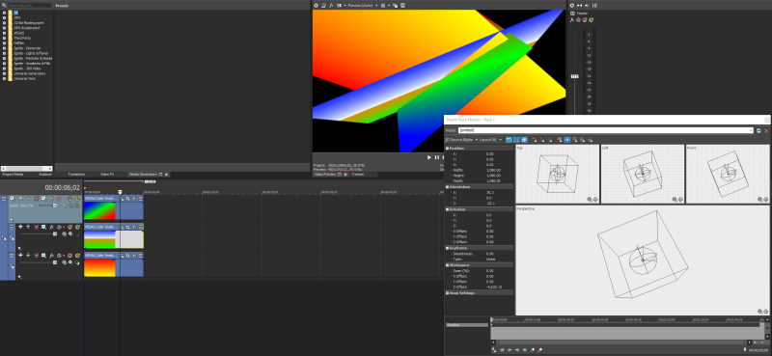Image resolution: width=772 pixels, height=356 pixels.
Task: Open Track FX on the middle video track
Action: pos(52,227)
